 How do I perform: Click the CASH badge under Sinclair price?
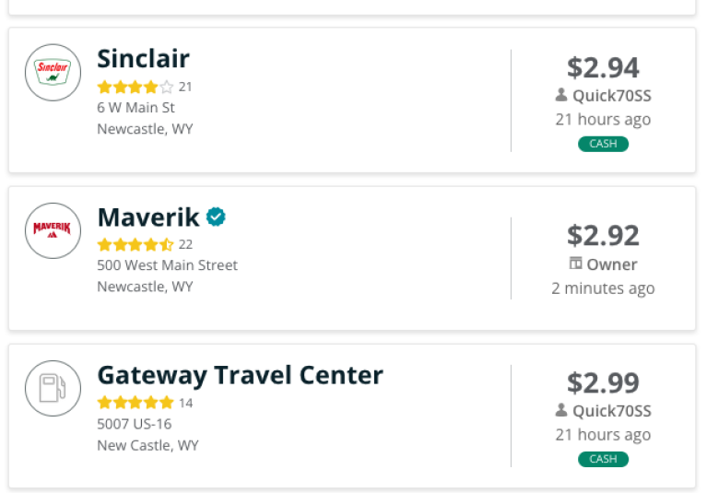(x=603, y=144)
